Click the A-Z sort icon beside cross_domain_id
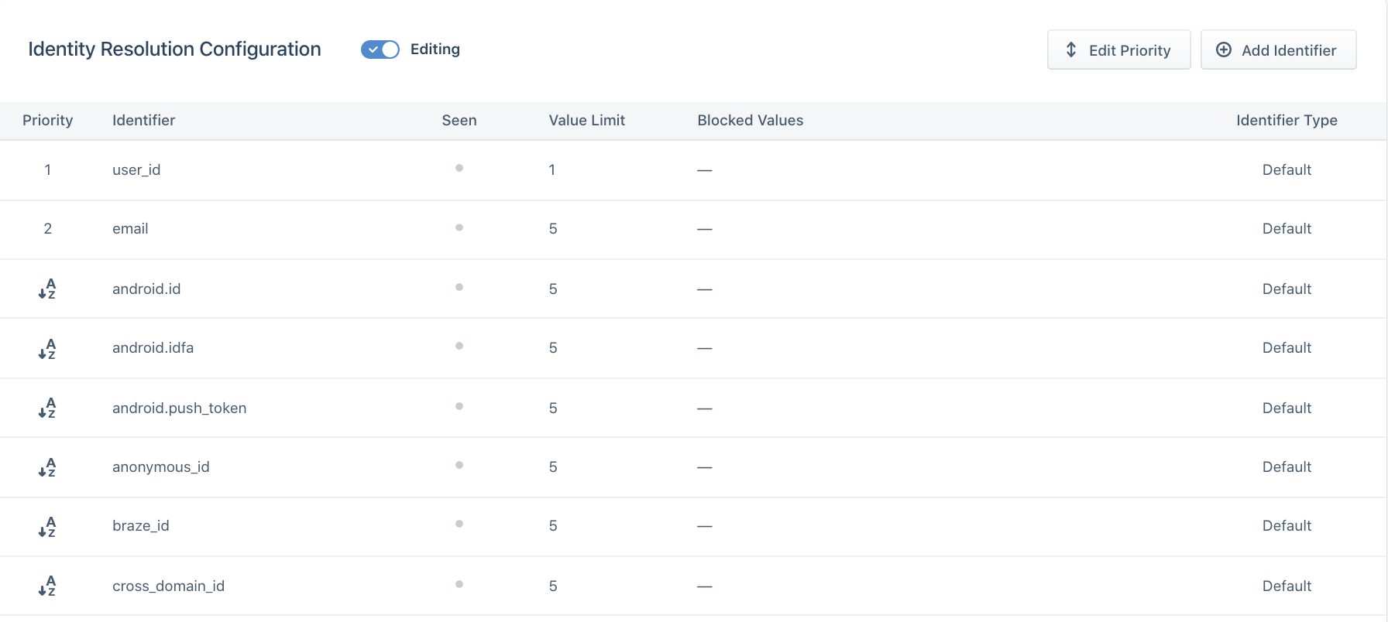The image size is (1388, 622). tap(47, 586)
